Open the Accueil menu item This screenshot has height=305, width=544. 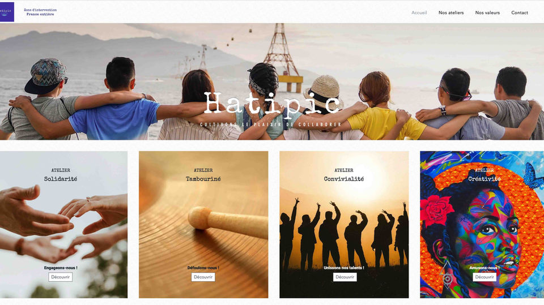coord(419,12)
